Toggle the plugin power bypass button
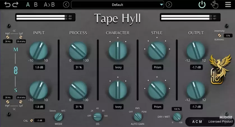The width and height of the screenshot is (235, 127). pyautogui.click(x=202, y=4)
